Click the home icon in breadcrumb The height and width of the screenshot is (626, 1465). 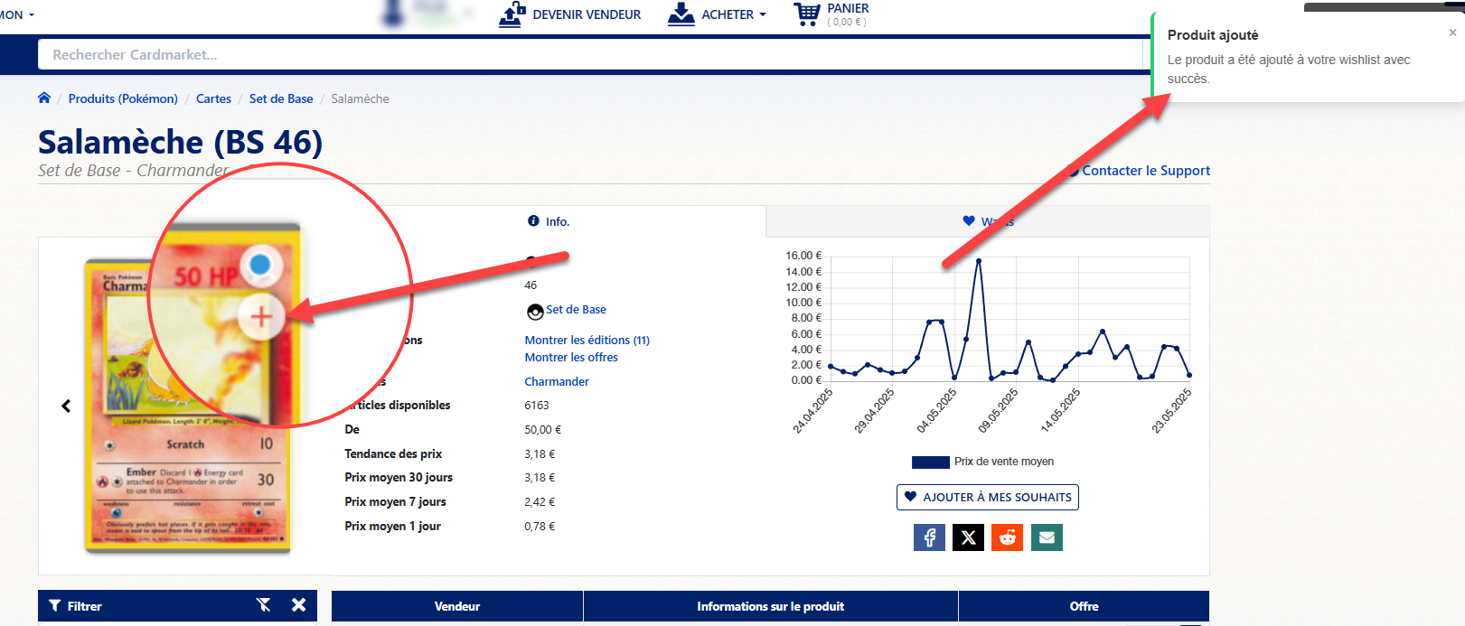[x=44, y=98]
